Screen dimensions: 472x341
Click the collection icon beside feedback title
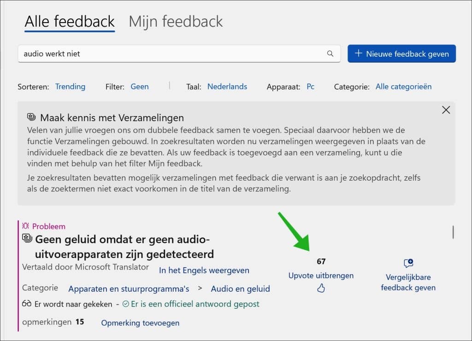27,239
